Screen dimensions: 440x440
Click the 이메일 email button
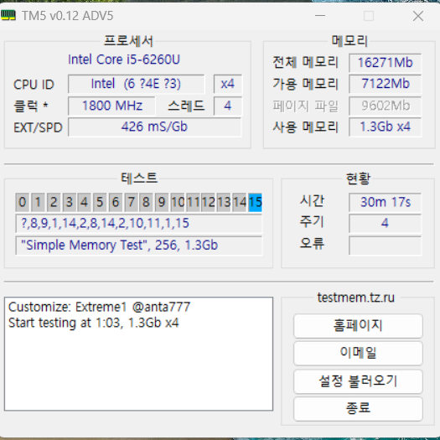coord(358,353)
